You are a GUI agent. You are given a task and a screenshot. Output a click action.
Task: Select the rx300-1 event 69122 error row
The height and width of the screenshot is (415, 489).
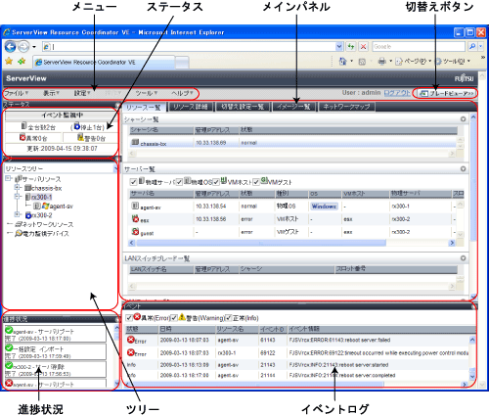click(297, 353)
